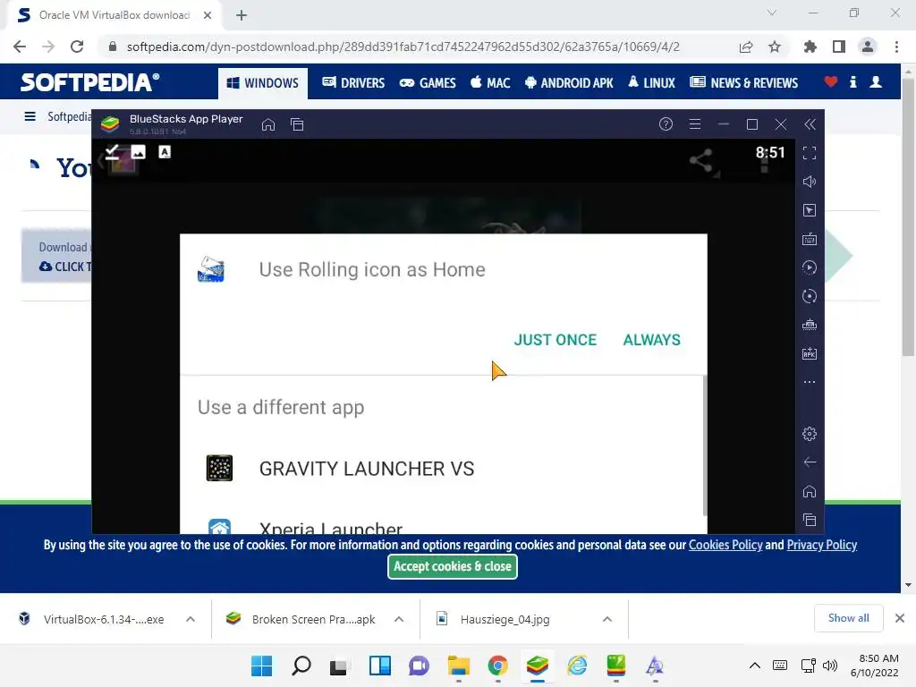This screenshot has height=687, width=916.
Task: Open BlueStacks settings gear icon
Action: [809, 434]
